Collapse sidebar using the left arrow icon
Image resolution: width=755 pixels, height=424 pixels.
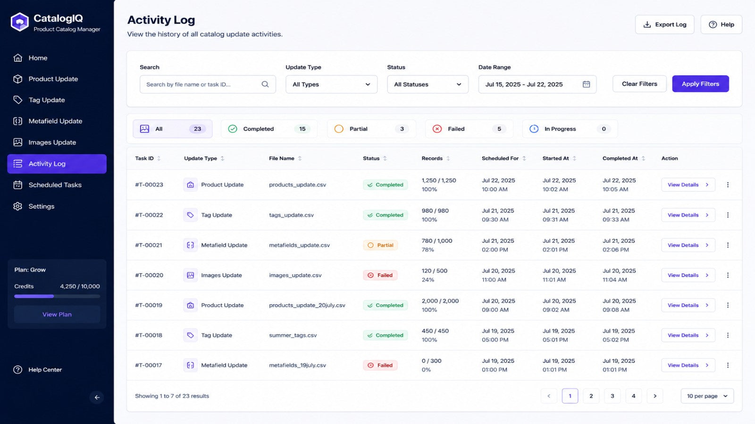coord(97,397)
